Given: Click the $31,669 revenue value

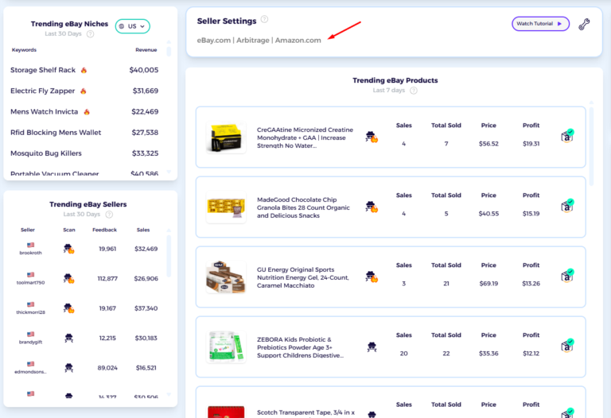Looking at the screenshot, I should (146, 91).
